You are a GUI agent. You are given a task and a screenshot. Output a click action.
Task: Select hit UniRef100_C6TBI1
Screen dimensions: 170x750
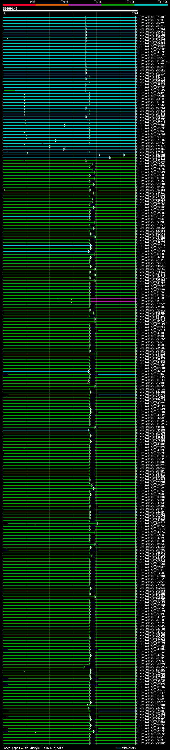pyautogui.click(x=152, y=123)
